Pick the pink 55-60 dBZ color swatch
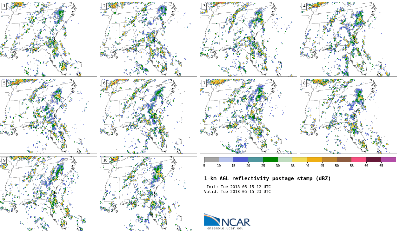Screen dimensions: 400x231 point(359,160)
